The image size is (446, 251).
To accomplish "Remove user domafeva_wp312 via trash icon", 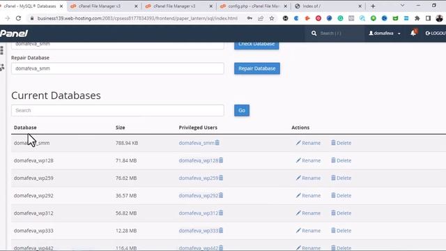I will click(x=221, y=213).
